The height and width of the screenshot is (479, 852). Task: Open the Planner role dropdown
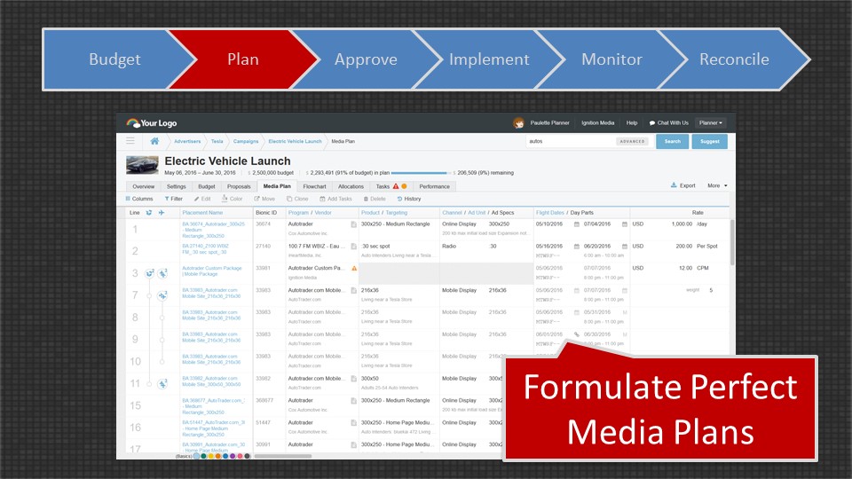pyautogui.click(x=710, y=122)
